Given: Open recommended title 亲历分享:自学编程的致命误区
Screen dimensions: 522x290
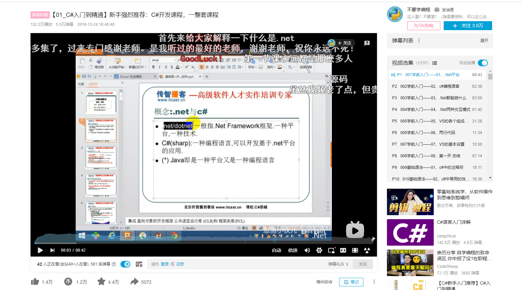Looking at the screenshot, I should pyautogui.click(x=465, y=256).
